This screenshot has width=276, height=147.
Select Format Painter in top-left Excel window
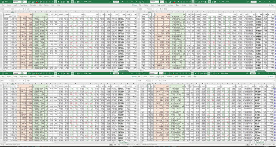41,2
